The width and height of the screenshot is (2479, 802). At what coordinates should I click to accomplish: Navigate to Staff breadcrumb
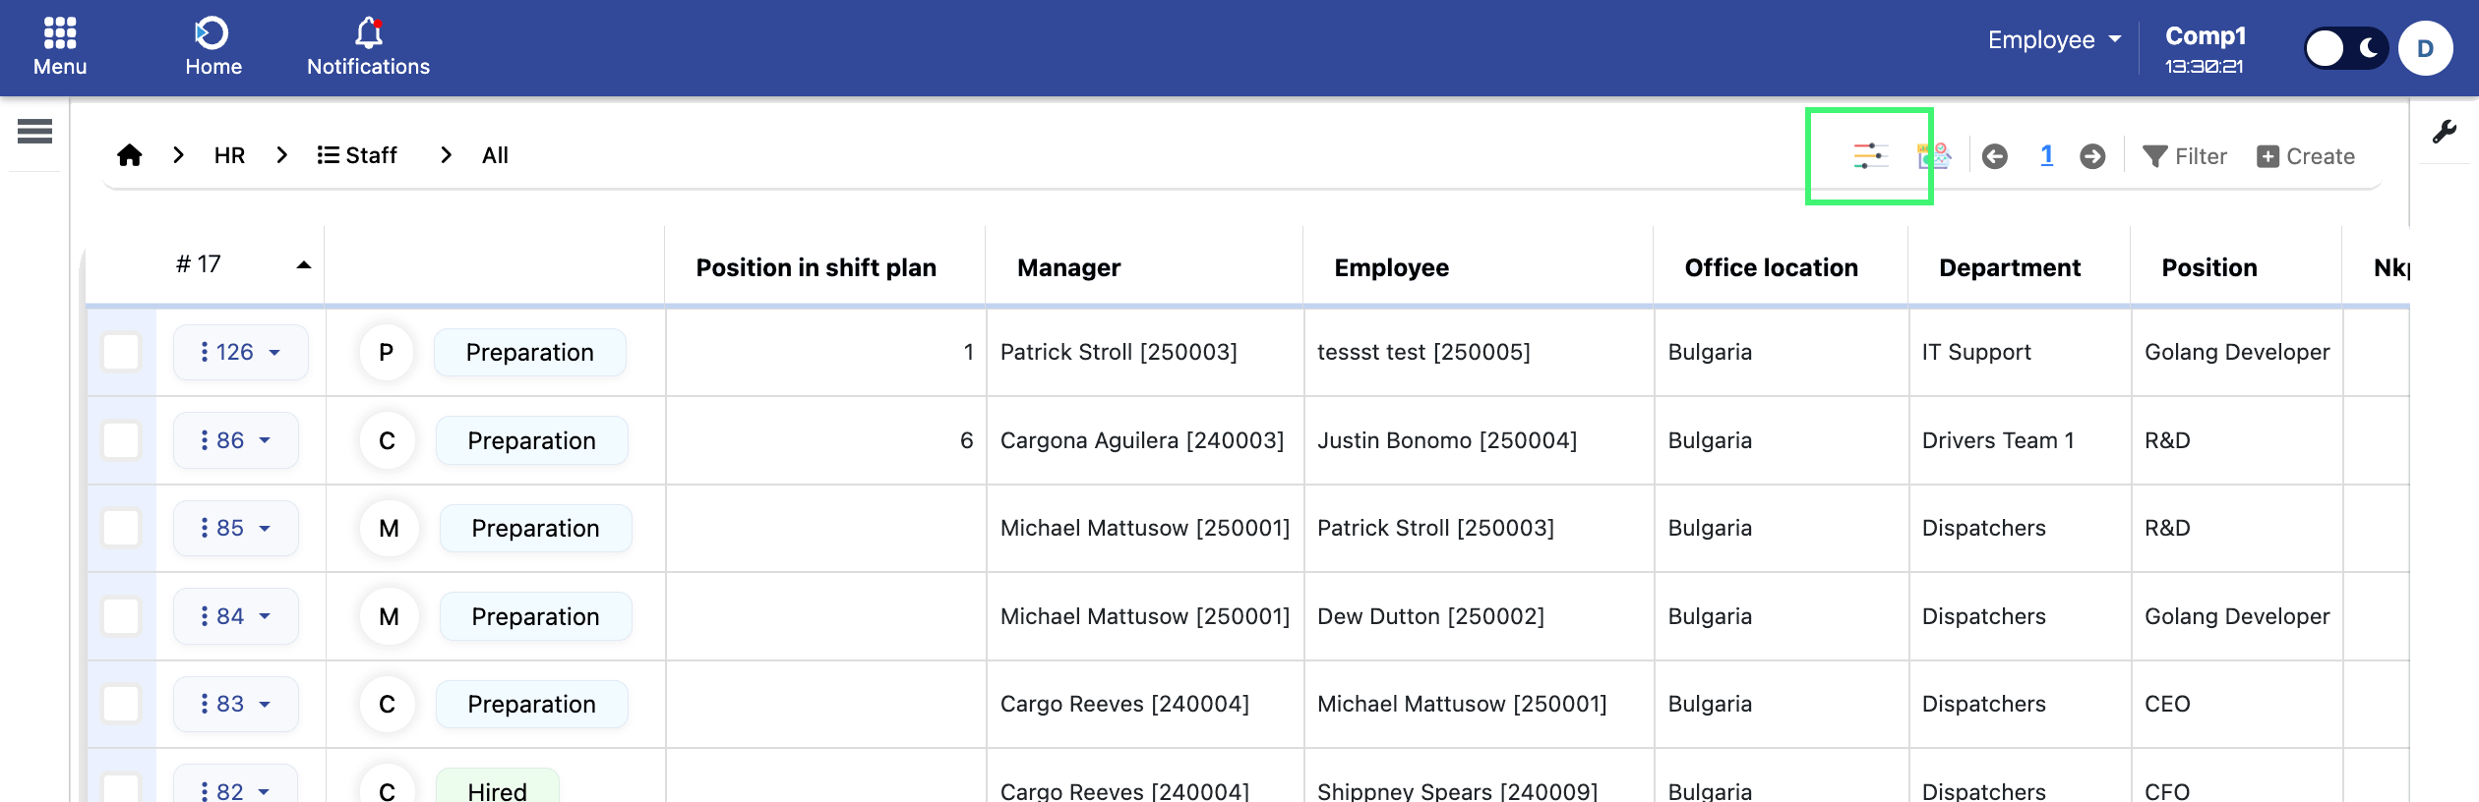[357, 155]
